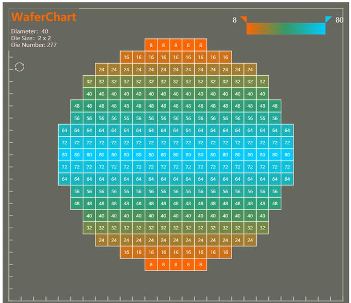The height and width of the screenshot is (303, 351).
Task: Click the rightmost 24 die in upper half
Action: click(x=250, y=70)
